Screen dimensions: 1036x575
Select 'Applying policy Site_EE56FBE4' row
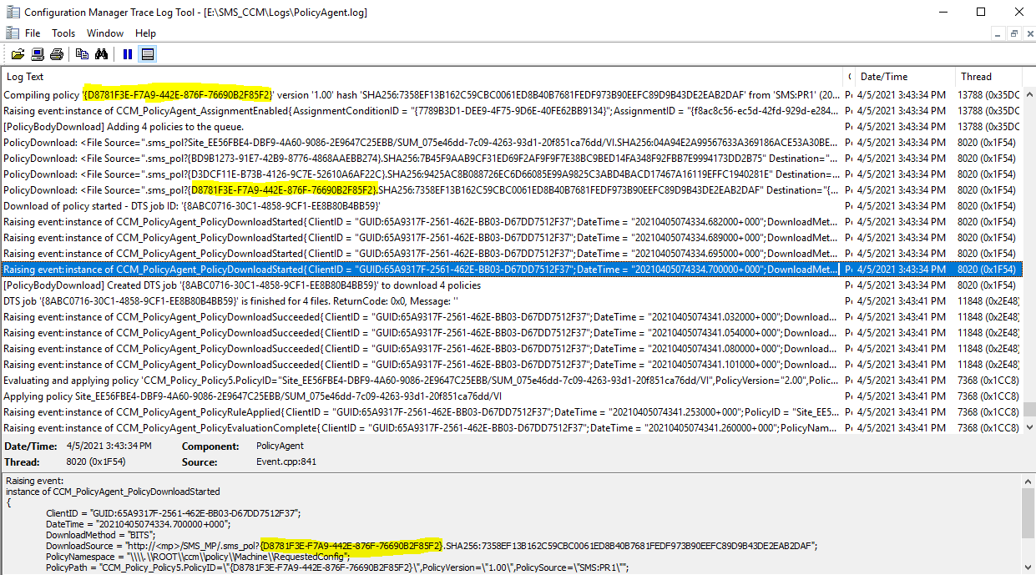[511, 396]
